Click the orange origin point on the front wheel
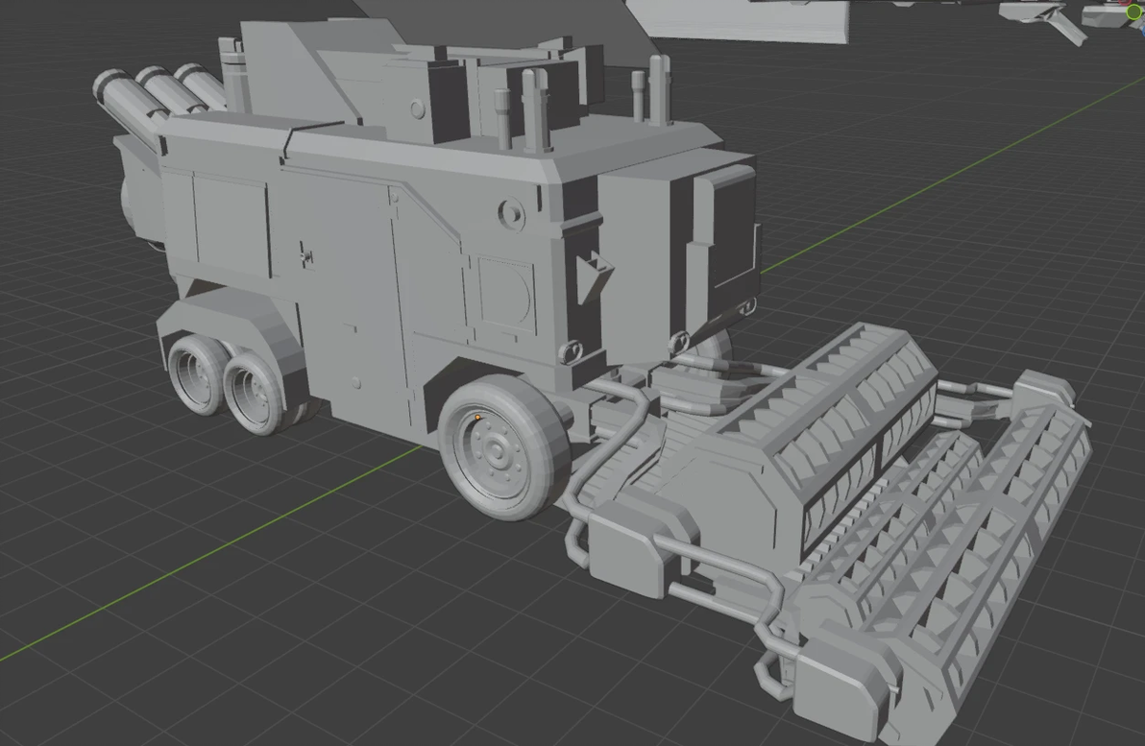 click(477, 418)
